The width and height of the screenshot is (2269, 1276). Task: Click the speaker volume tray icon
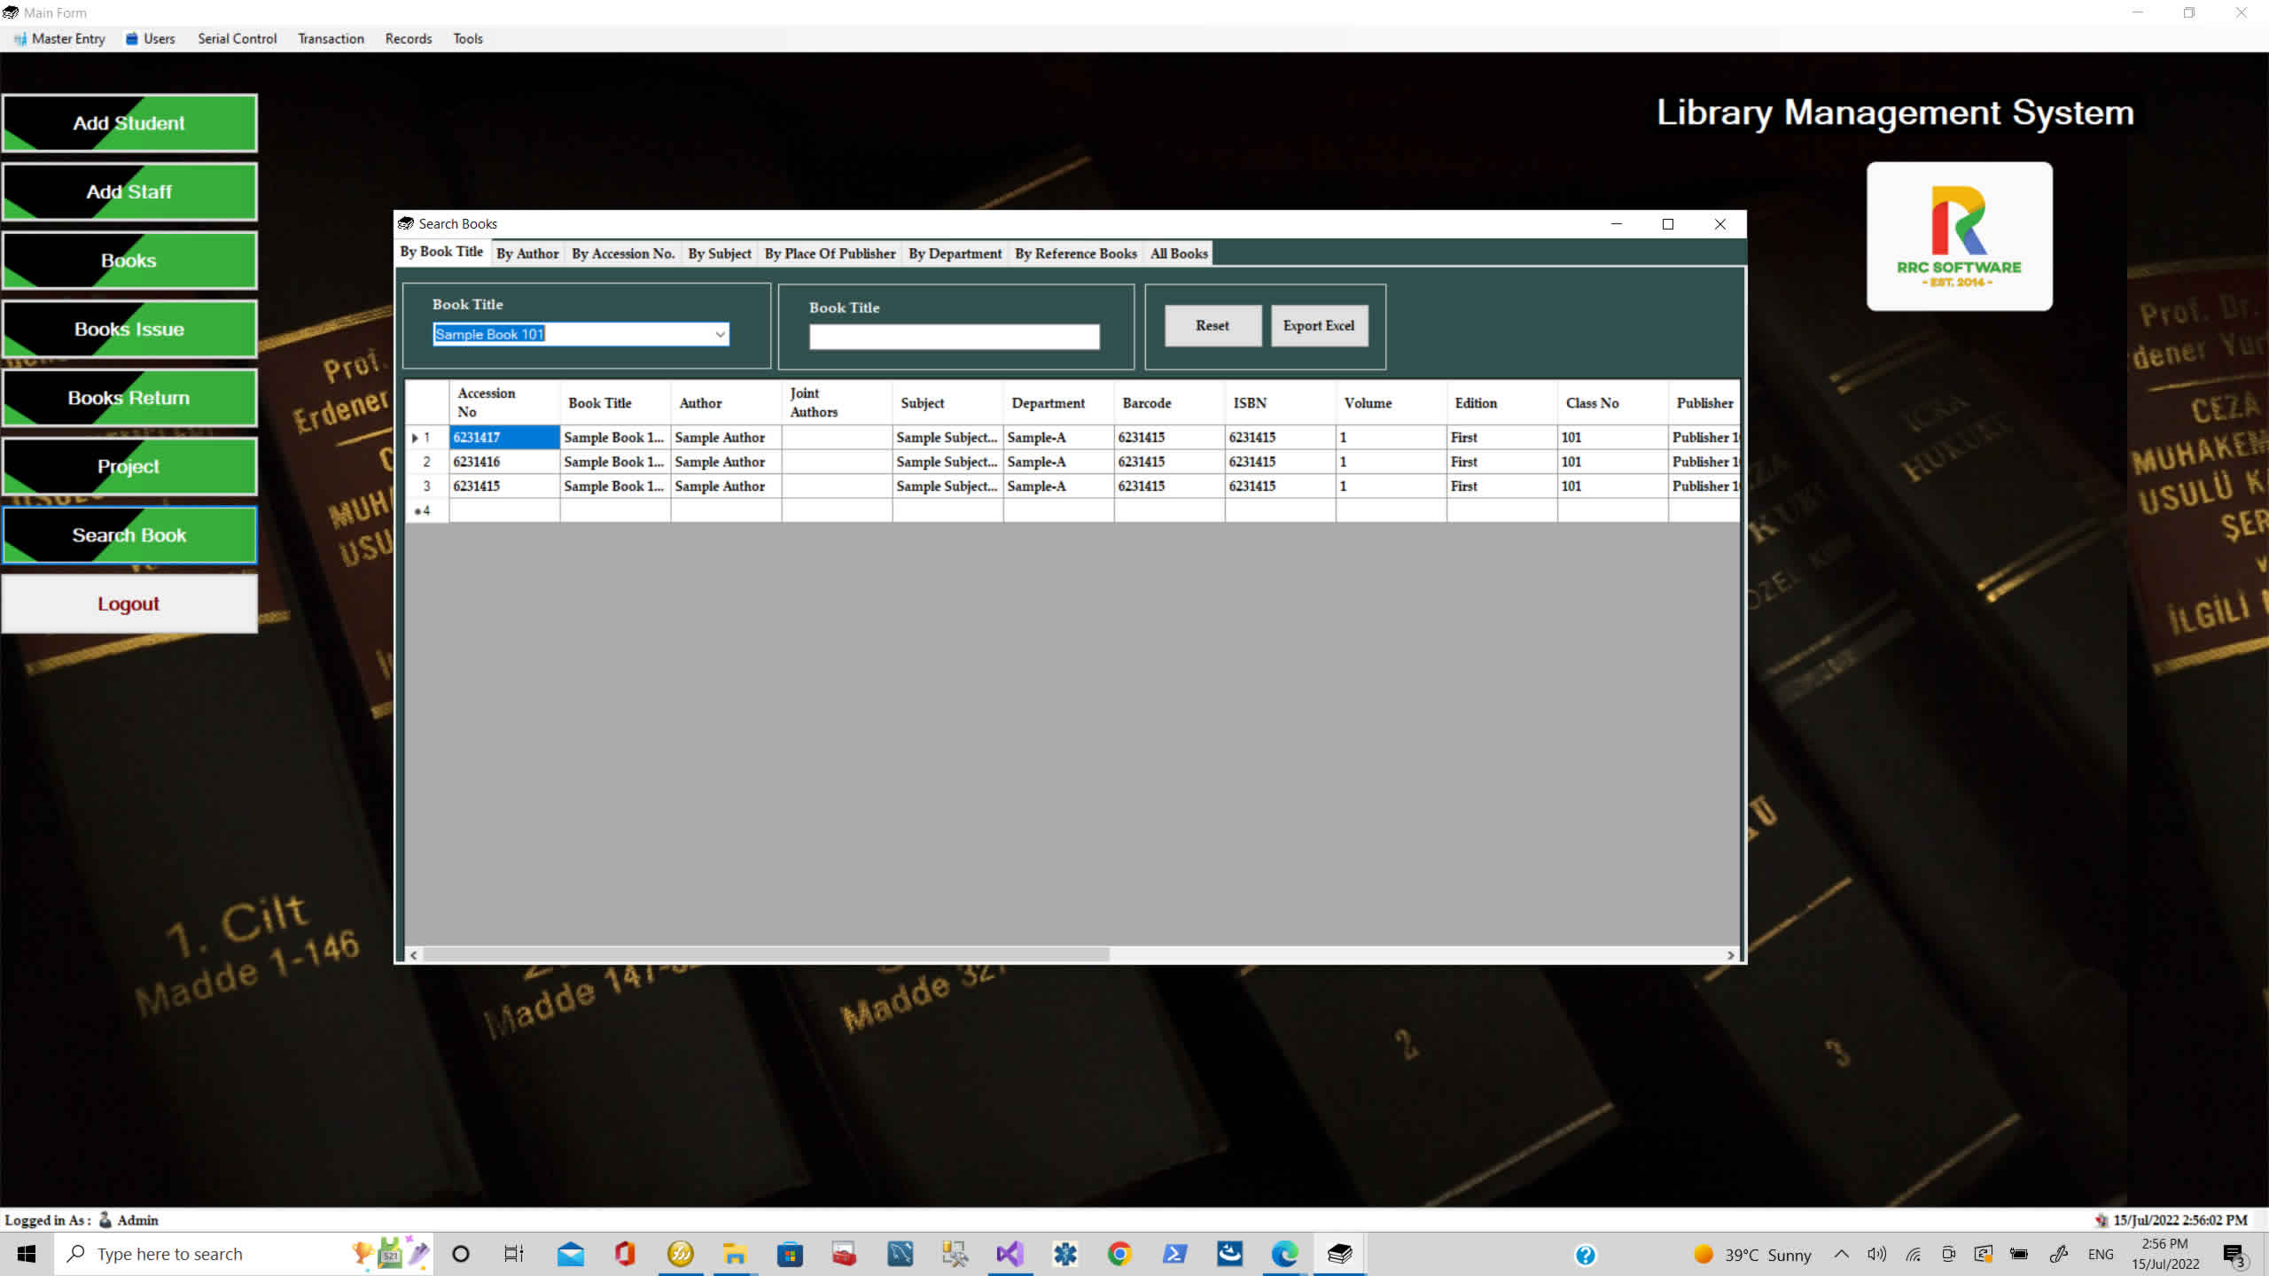pyautogui.click(x=1876, y=1254)
